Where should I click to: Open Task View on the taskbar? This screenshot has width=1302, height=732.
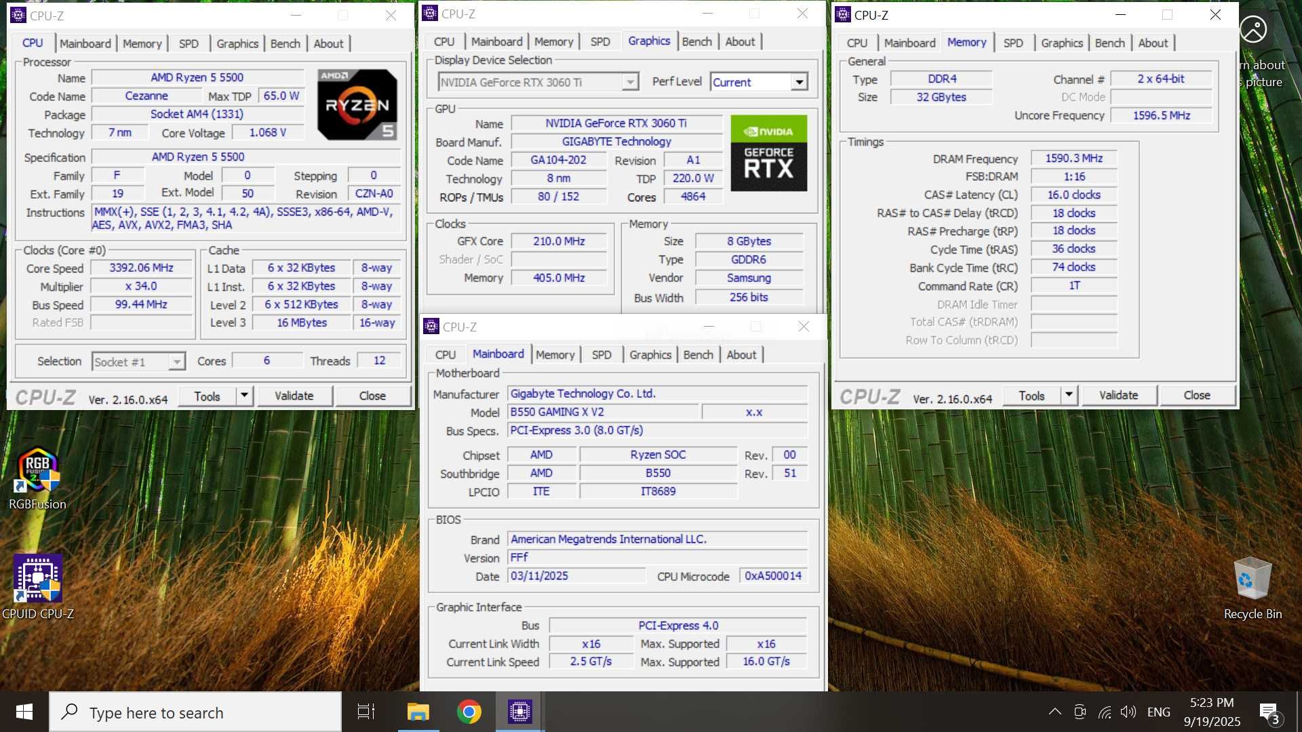point(366,712)
